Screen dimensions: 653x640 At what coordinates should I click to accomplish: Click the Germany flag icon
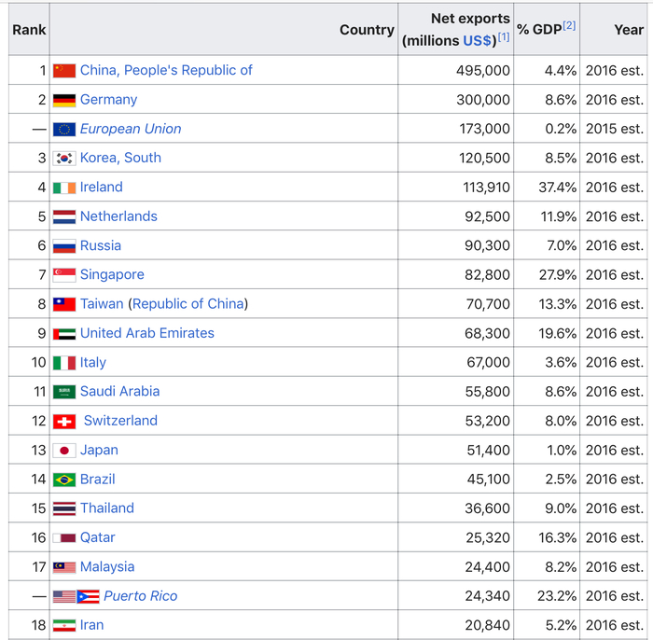64,100
